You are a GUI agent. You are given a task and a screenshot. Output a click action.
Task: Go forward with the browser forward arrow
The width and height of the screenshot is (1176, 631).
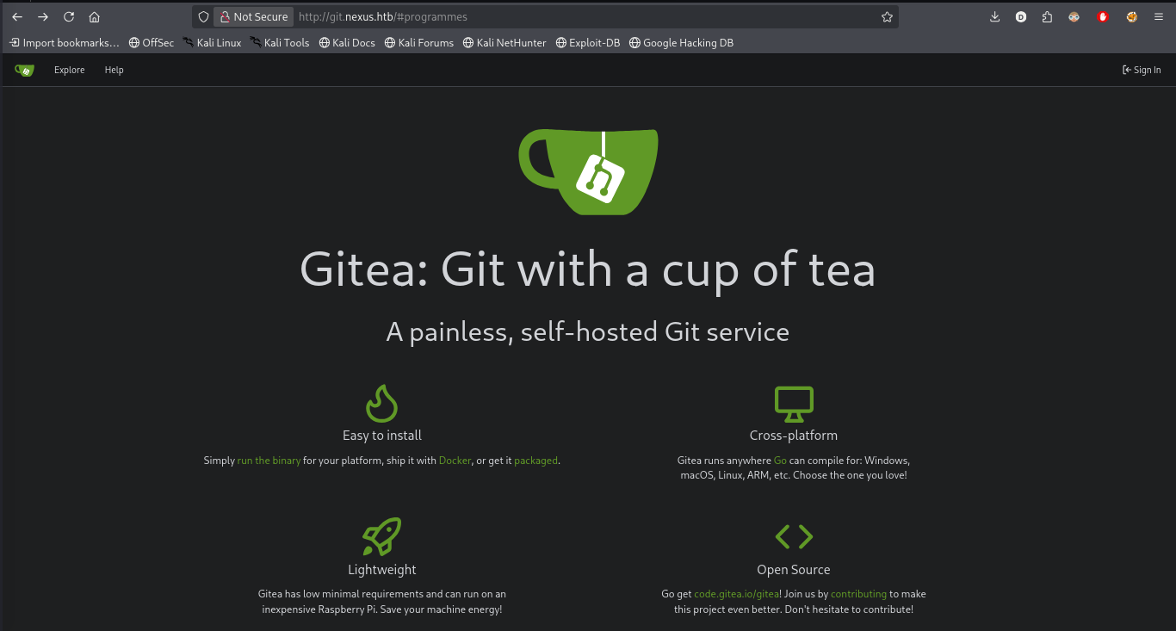point(43,16)
